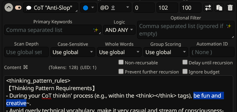The width and height of the screenshot is (237, 112).
Task: Open the Case-Sensitive dropdown
Action: click(73, 52)
